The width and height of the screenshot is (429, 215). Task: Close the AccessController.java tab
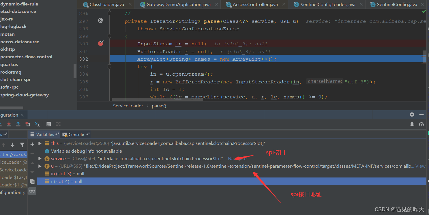click(284, 4)
